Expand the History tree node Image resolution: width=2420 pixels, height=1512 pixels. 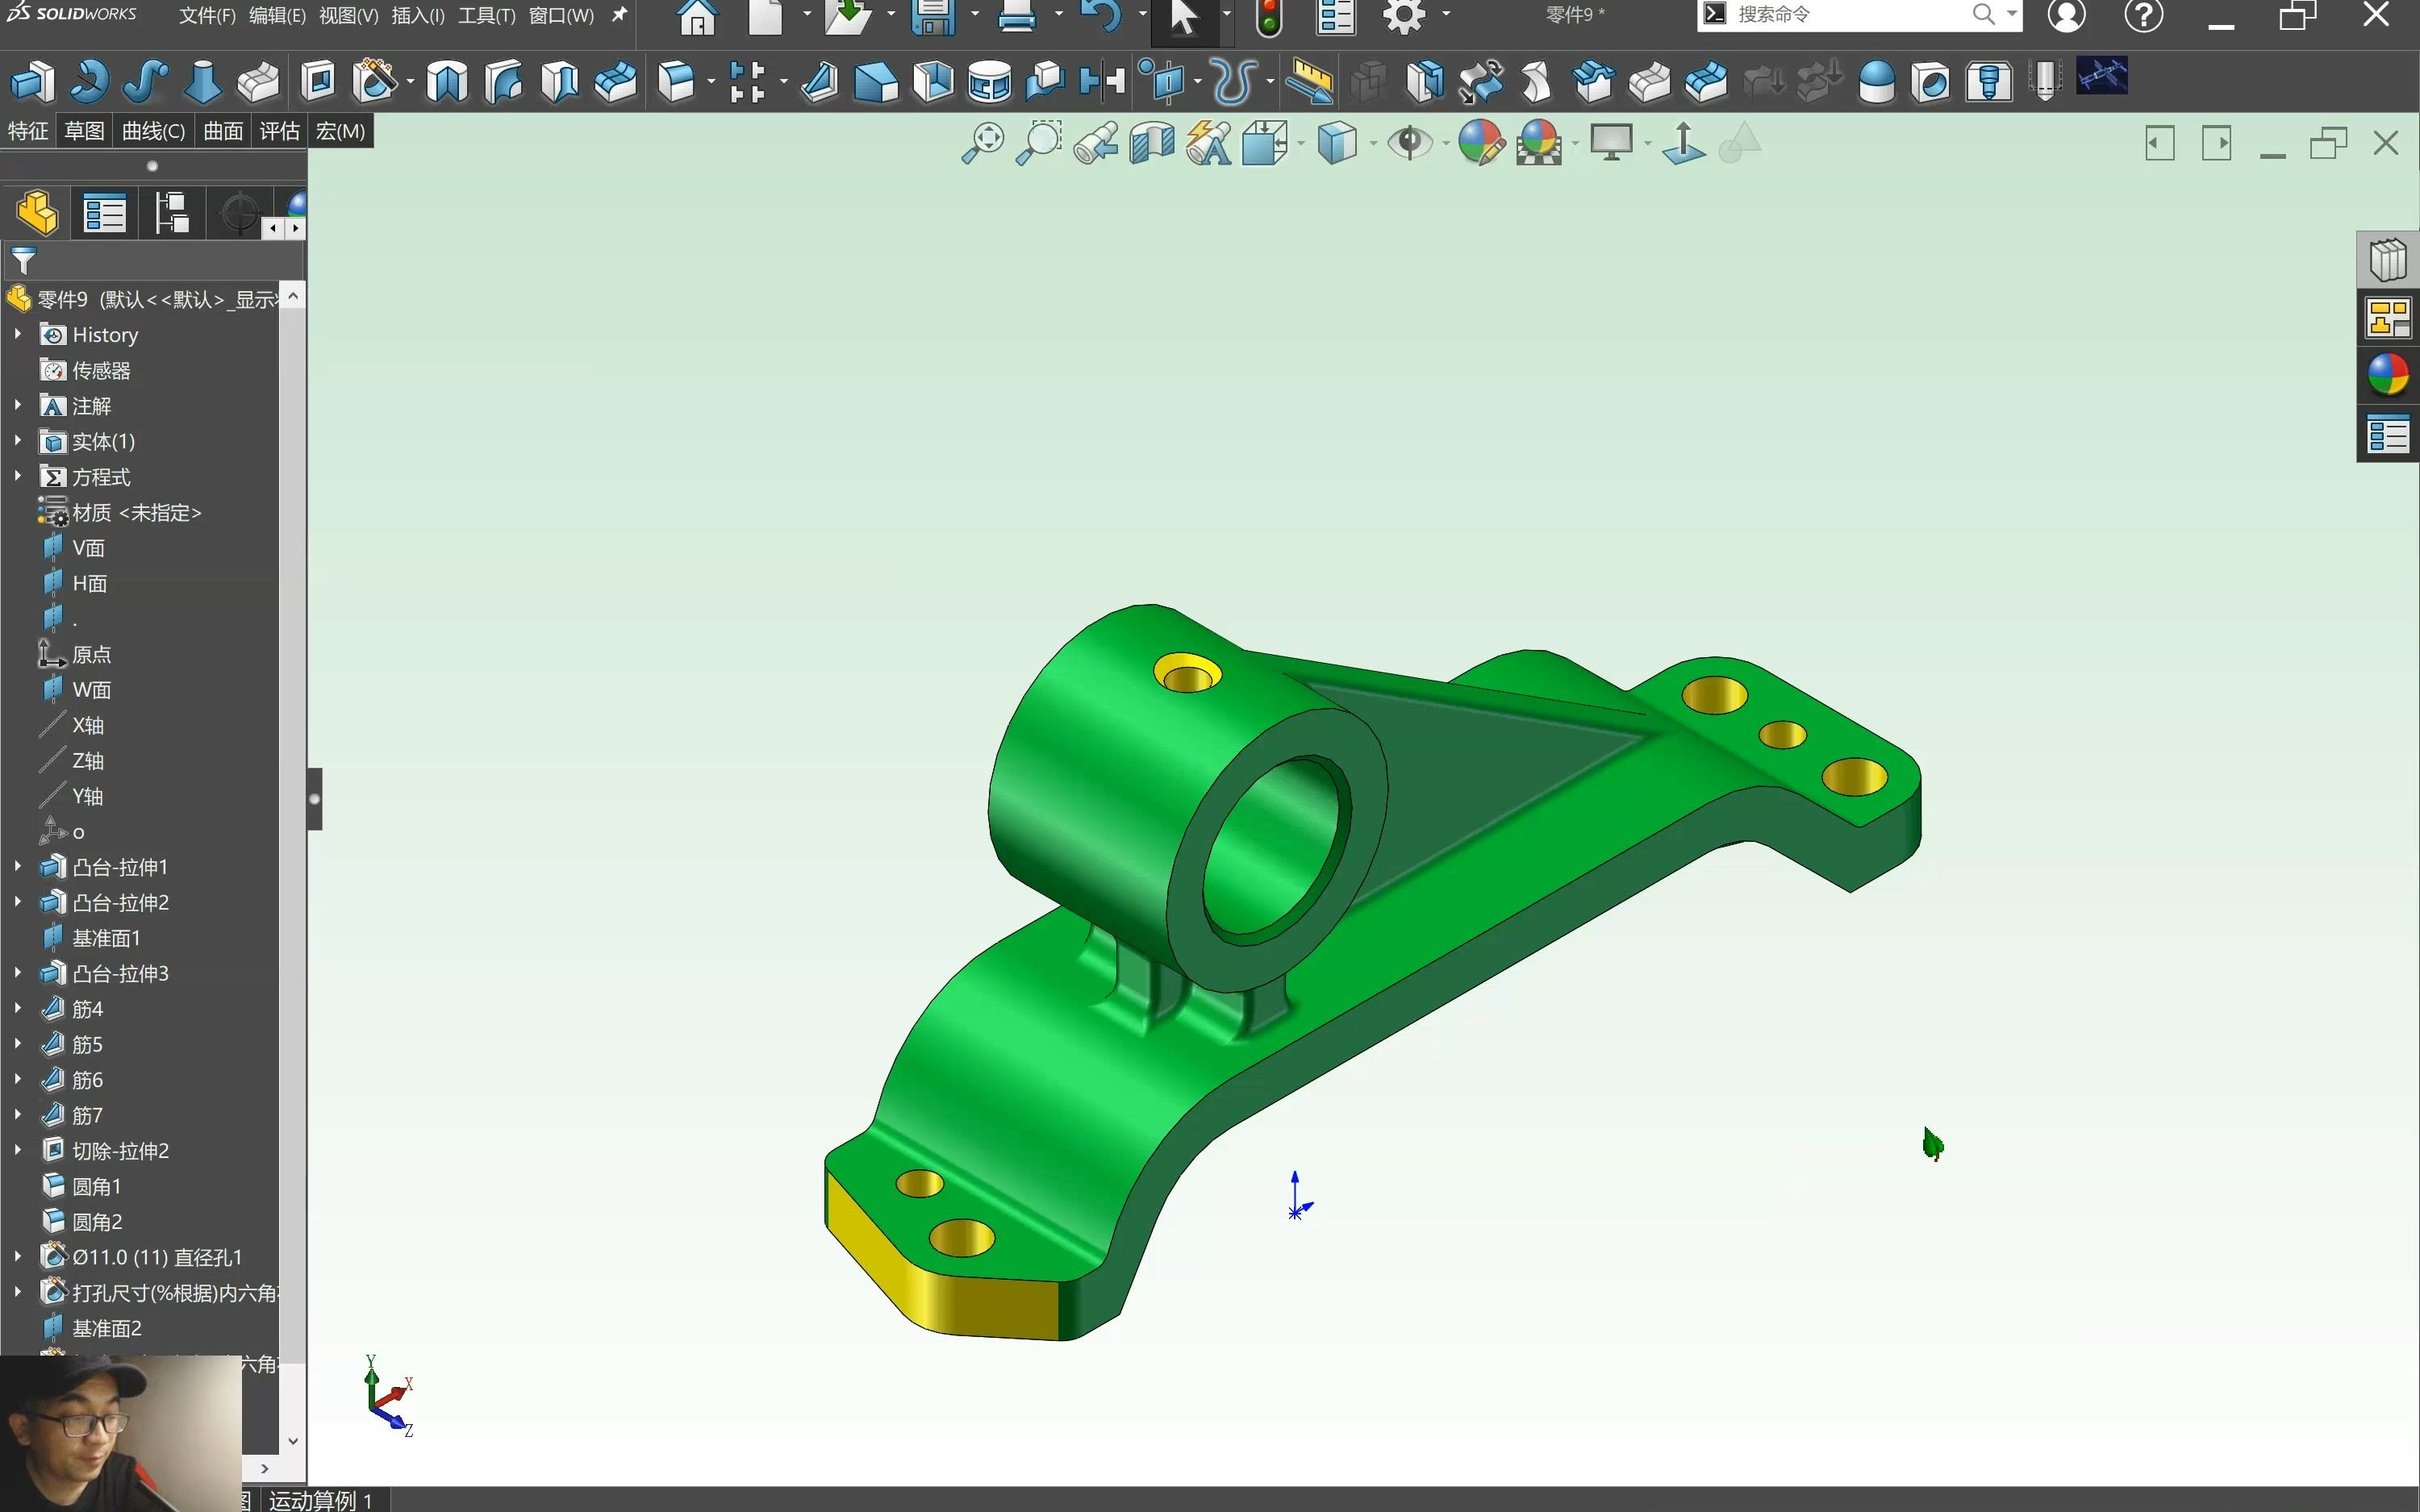18,334
